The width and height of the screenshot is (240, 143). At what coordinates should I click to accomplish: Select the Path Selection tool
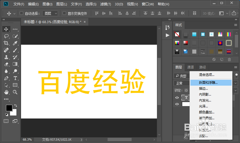tap(6, 85)
